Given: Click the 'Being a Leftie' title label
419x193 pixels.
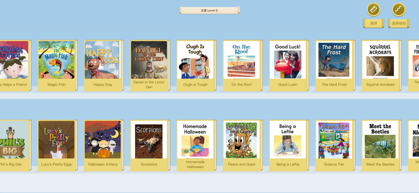Looking at the screenshot, I should (x=288, y=164).
